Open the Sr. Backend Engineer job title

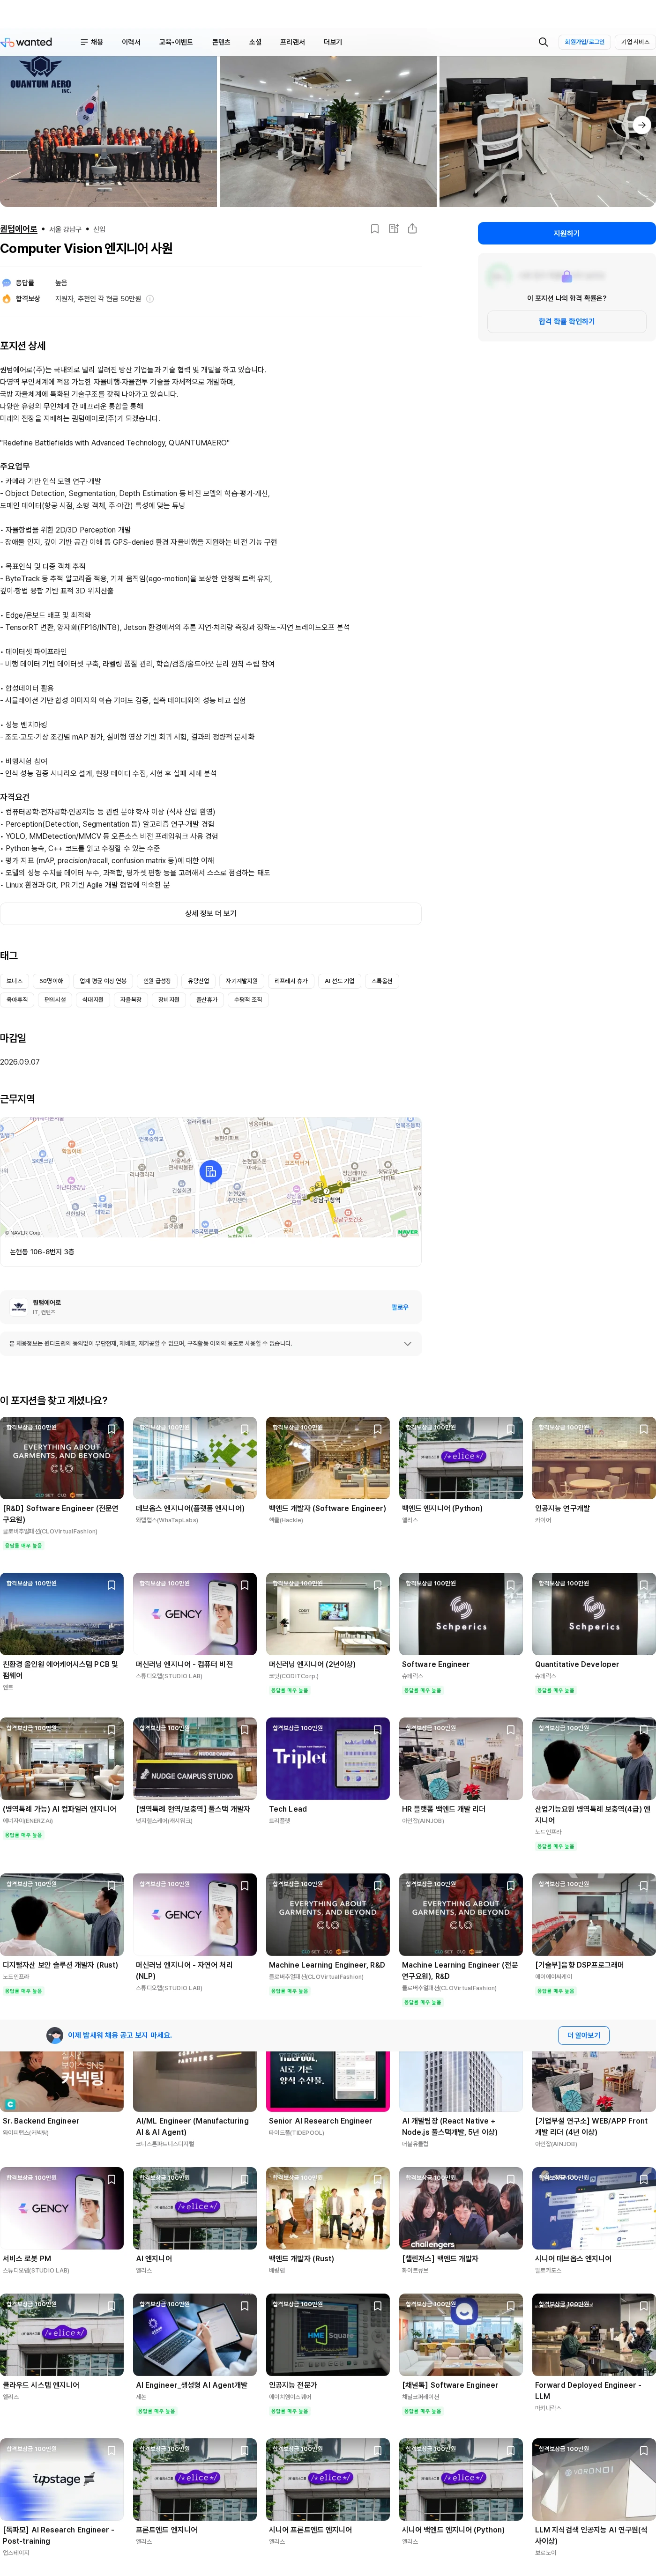[x=41, y=2121]
